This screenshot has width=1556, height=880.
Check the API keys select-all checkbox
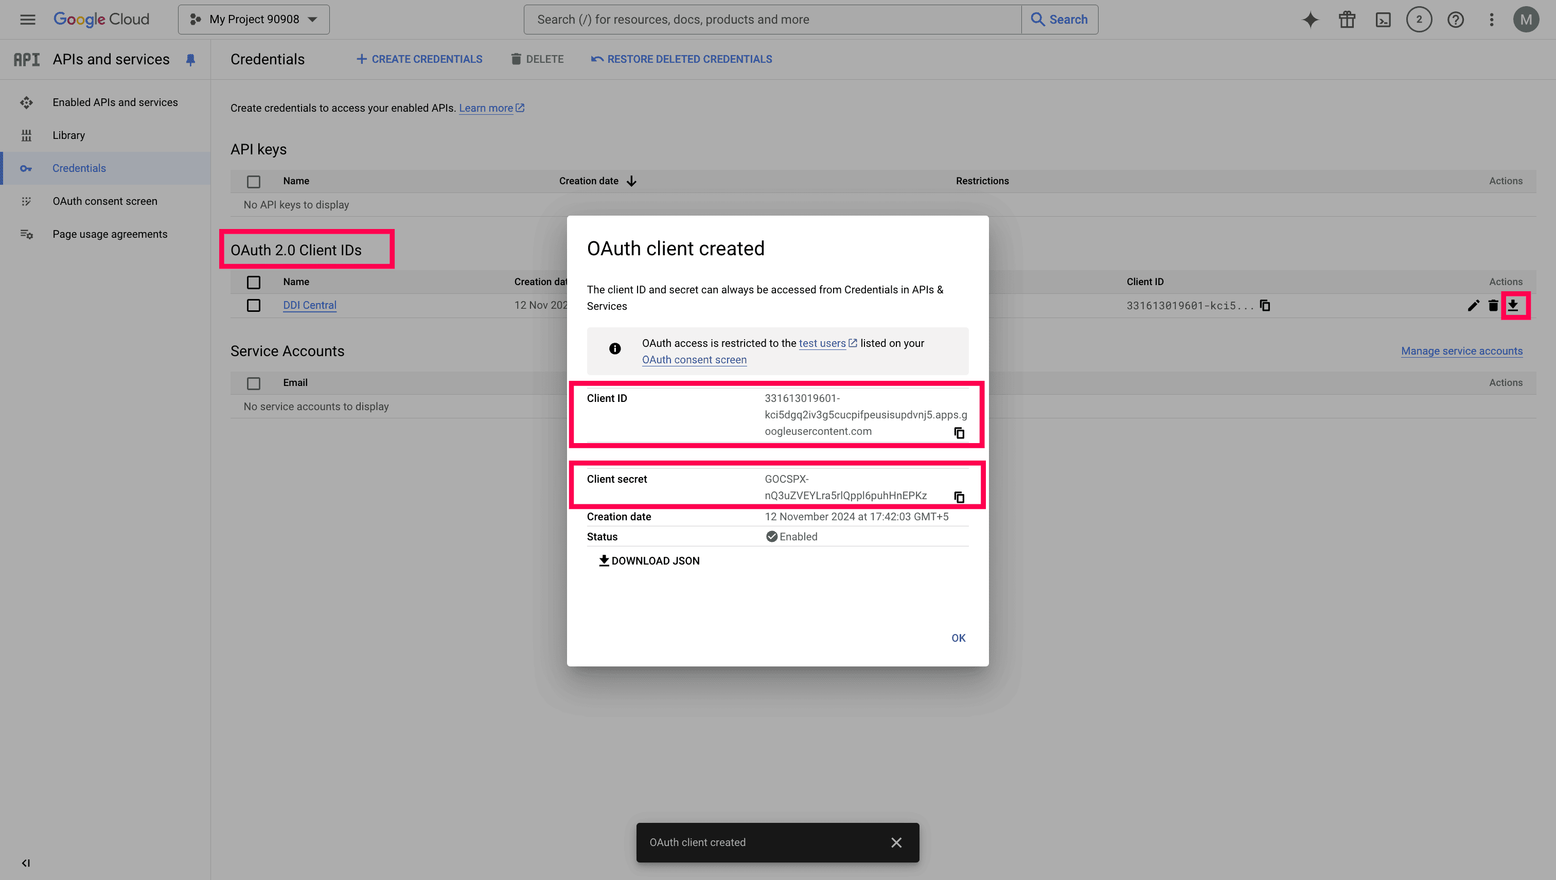coord(254,181)
